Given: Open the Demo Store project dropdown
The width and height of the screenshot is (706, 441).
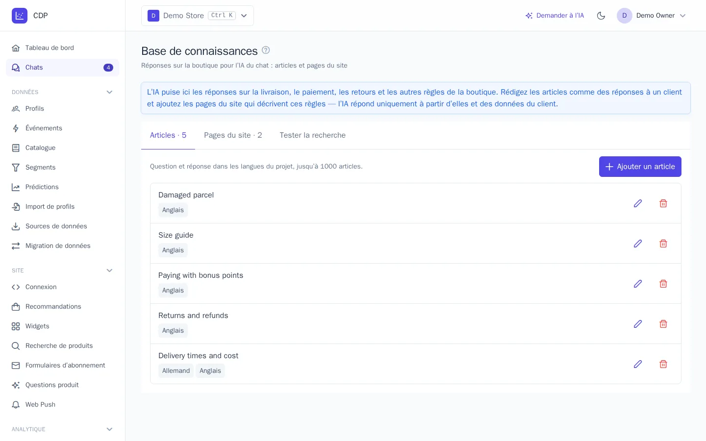Looking at the screenshot, I should coord(198,16).
